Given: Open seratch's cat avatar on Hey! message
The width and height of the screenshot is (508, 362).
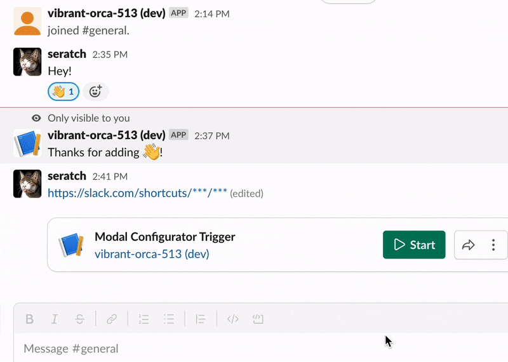Looking at the screenshot, I should pos(27,62).
